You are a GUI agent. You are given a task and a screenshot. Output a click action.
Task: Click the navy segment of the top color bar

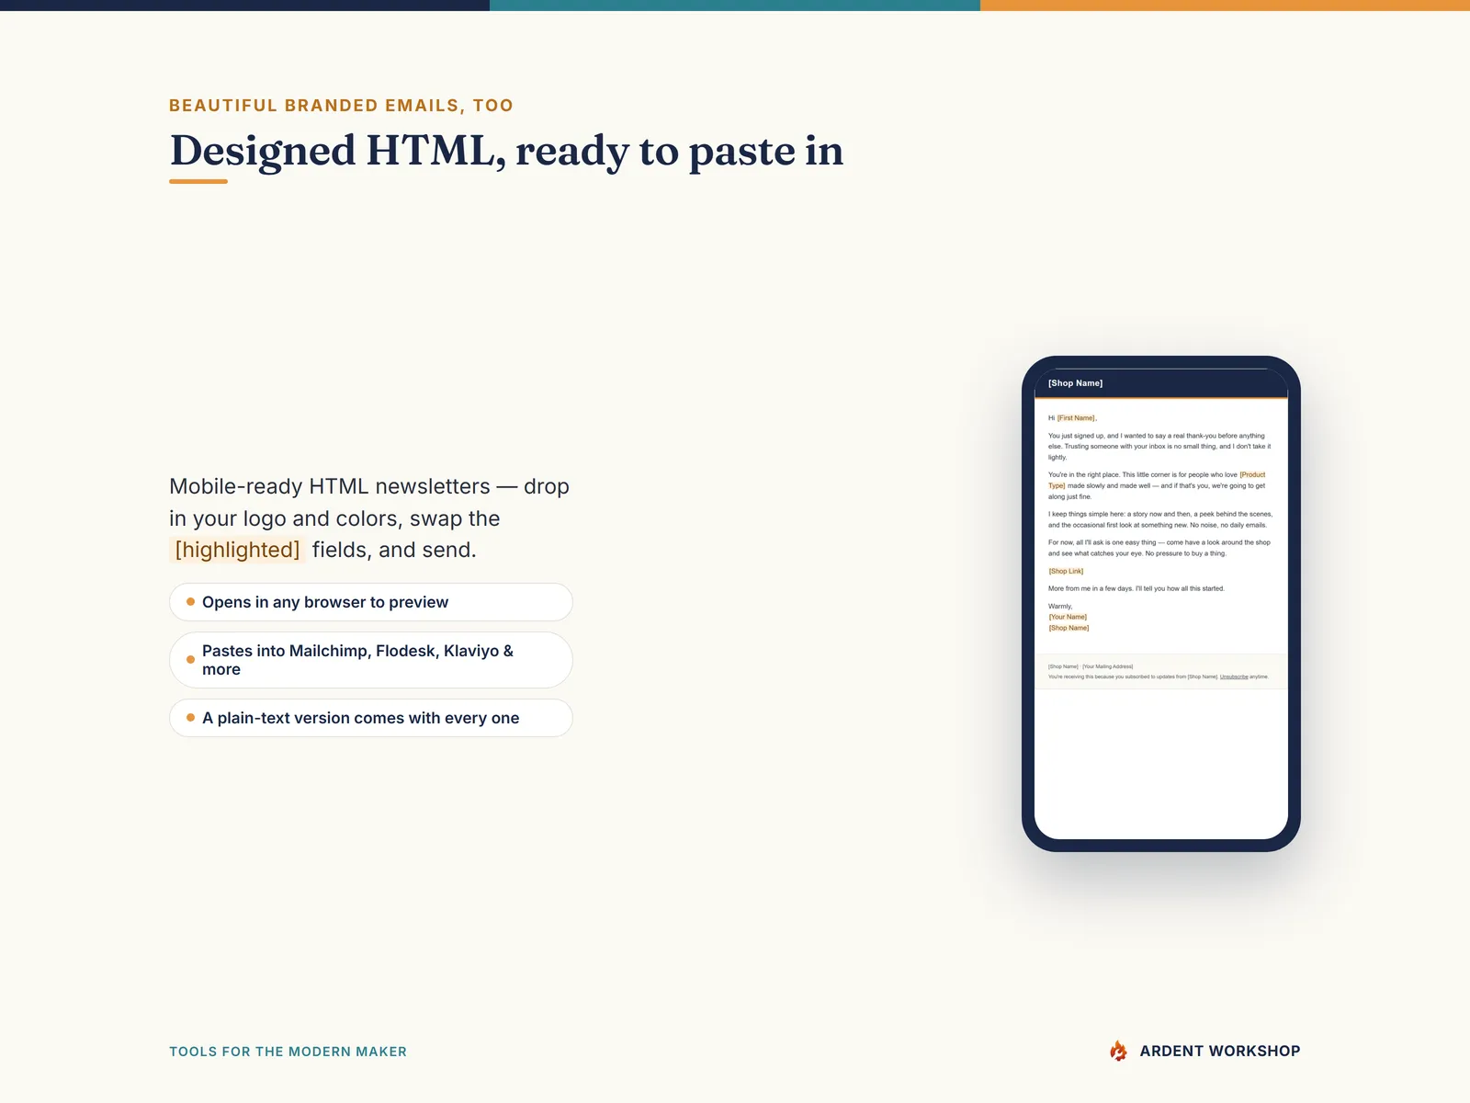click(x=244, y=6)
